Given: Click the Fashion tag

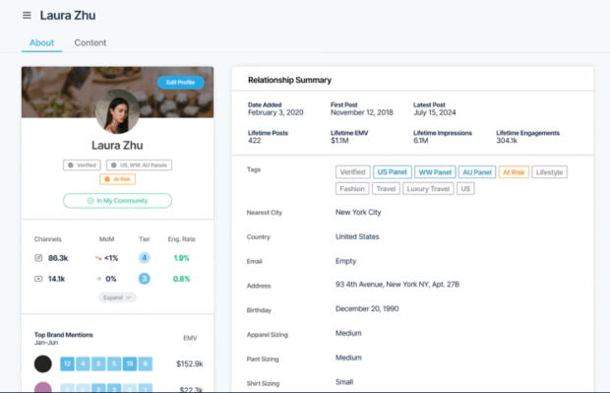Looking at the screenshot, I should [x=352, y=189].
